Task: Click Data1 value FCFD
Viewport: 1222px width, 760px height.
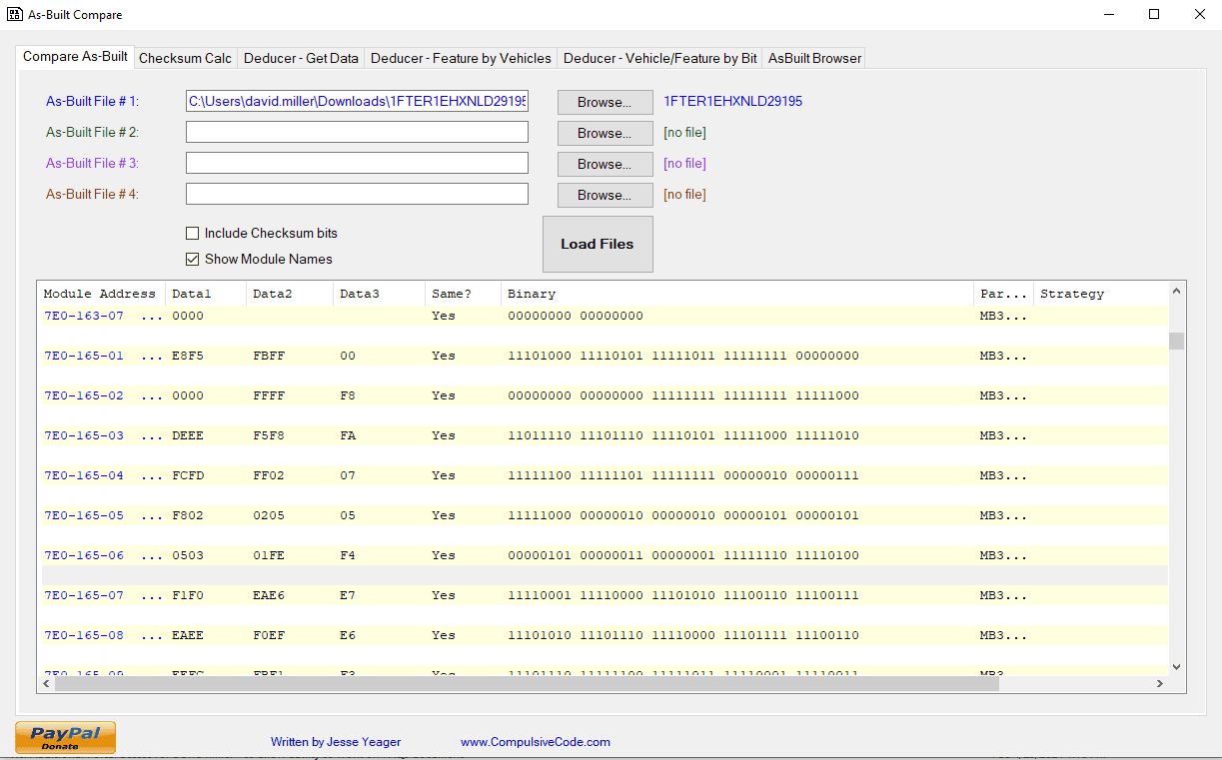Action: coord(188,475)
